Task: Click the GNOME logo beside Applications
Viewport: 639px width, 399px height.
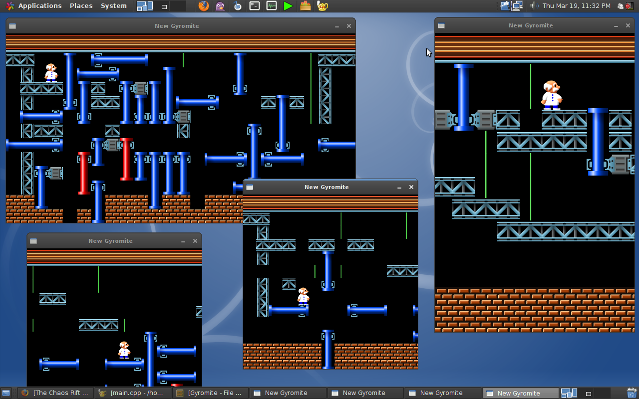Action: (x=9, y=6)
